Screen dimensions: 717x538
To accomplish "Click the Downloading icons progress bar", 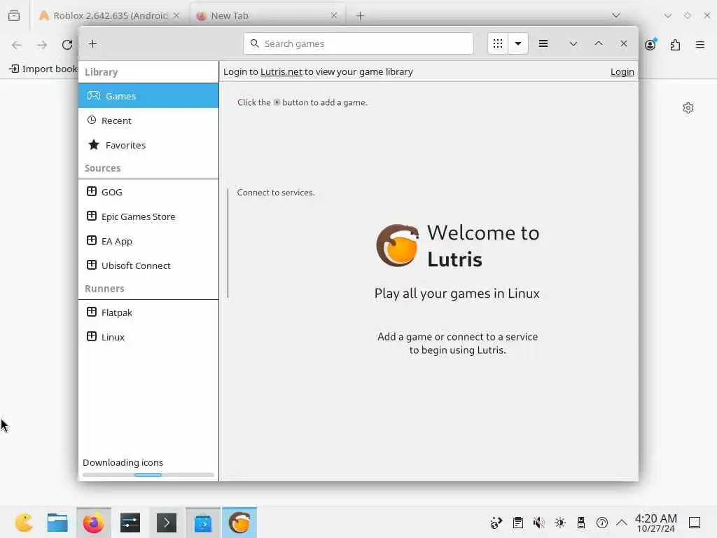I will pos(148,475).
